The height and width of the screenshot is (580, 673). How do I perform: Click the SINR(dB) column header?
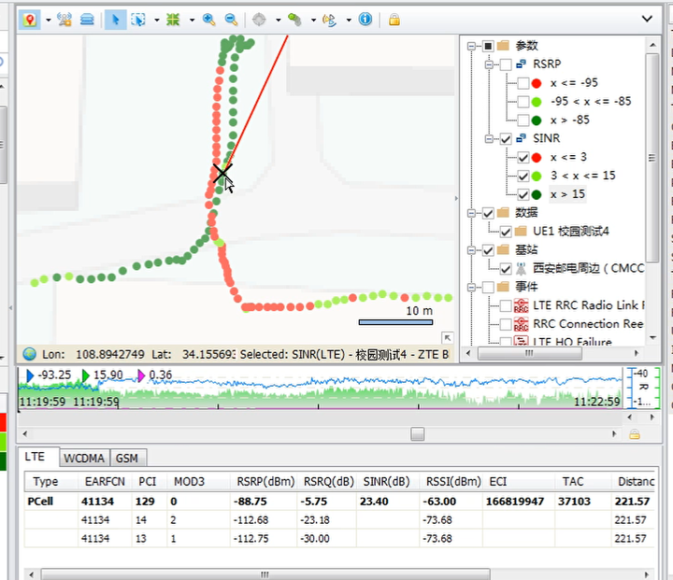(387, 482)
